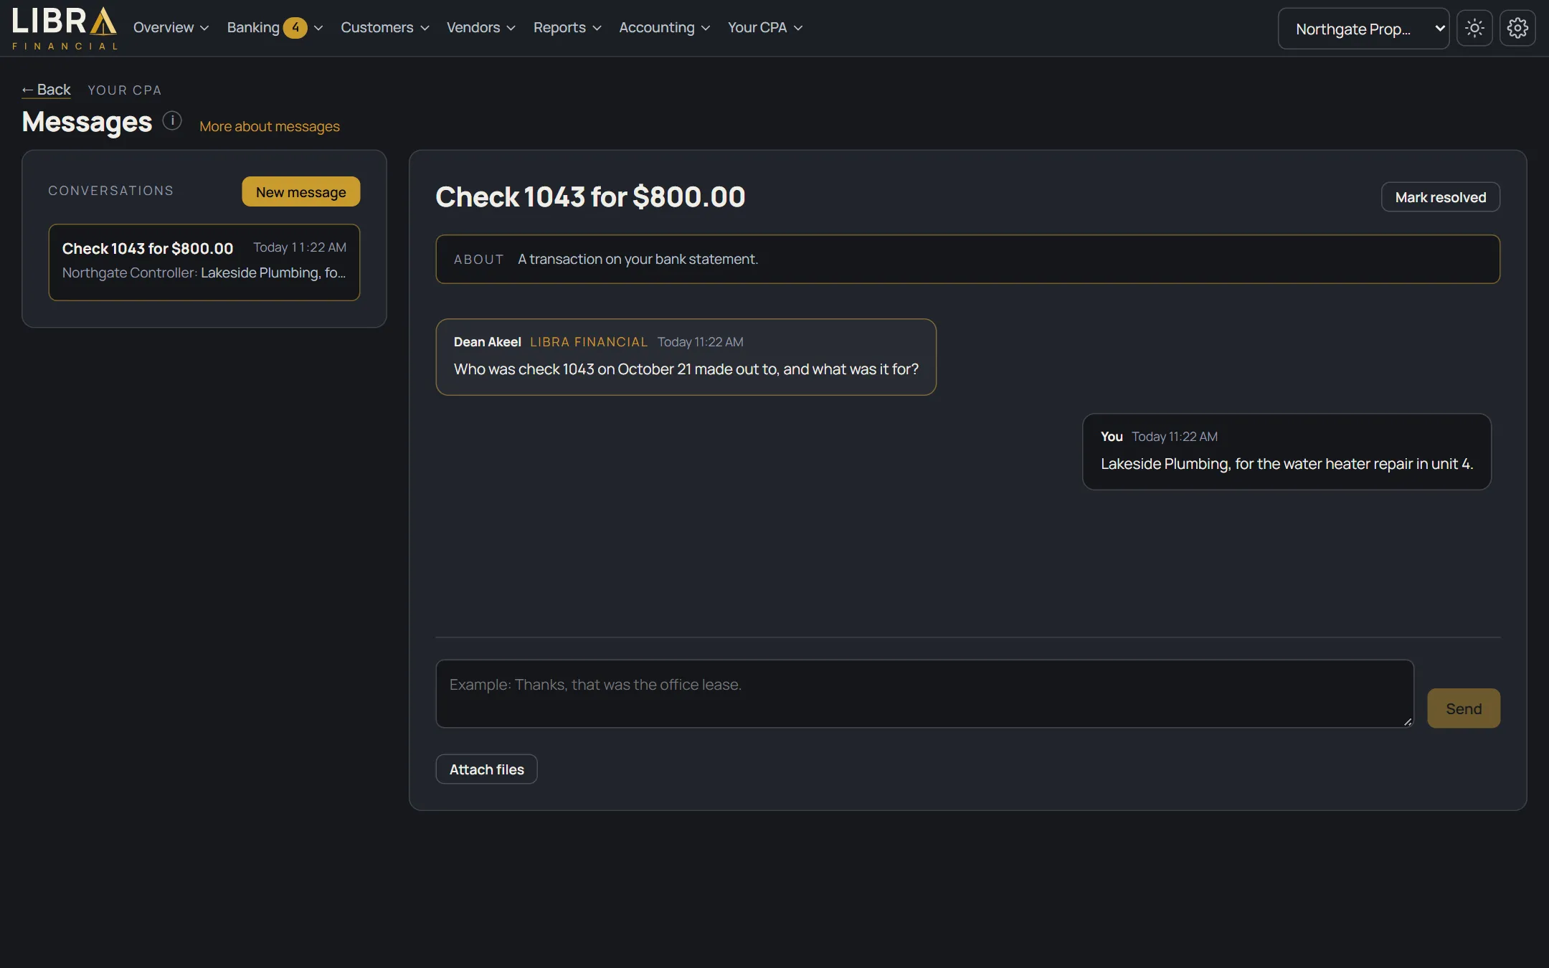Click the Libra Financial logo
Screen dimensions: 1549x968
pyautogui.click(x=65, y=28)
